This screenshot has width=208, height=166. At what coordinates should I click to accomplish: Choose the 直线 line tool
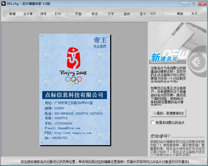tap(127, 14)
